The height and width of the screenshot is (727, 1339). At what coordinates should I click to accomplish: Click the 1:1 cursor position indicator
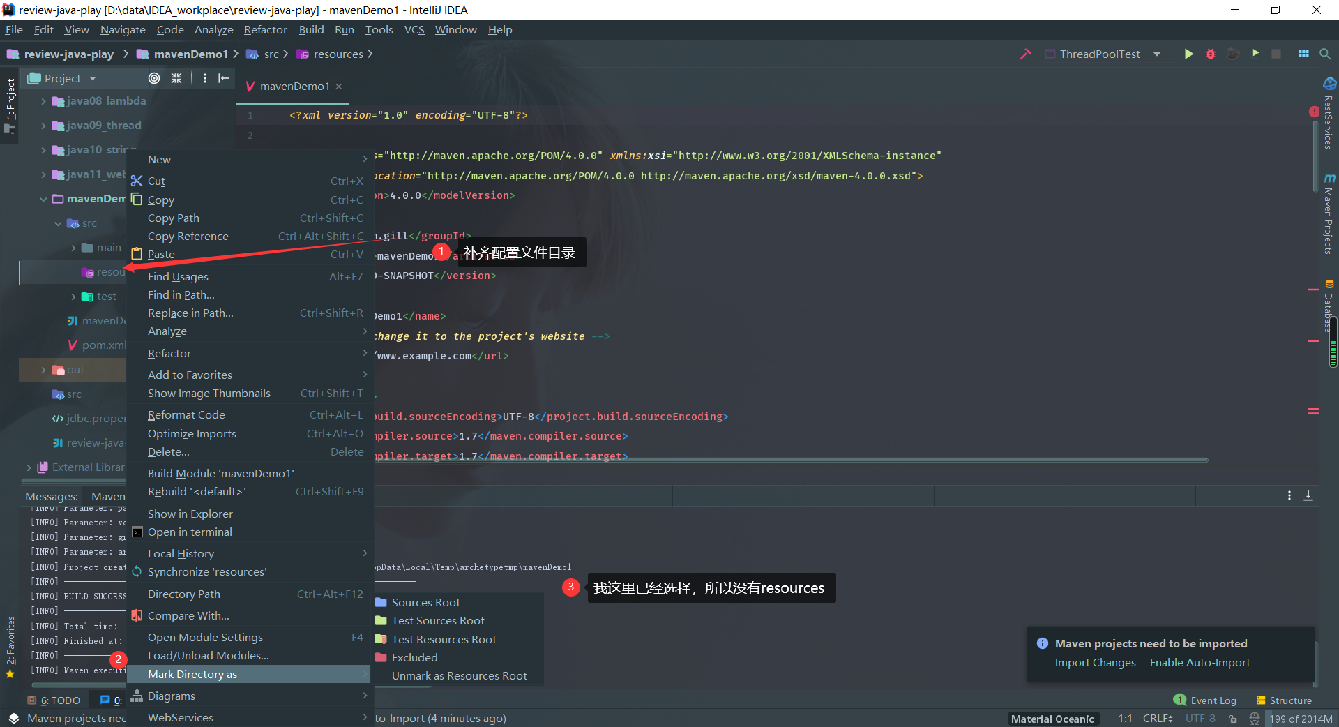click(1125, 719)
